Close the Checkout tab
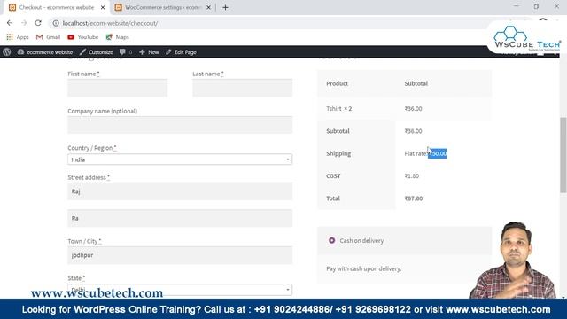 pyautogui.click(x=103, y=7)
